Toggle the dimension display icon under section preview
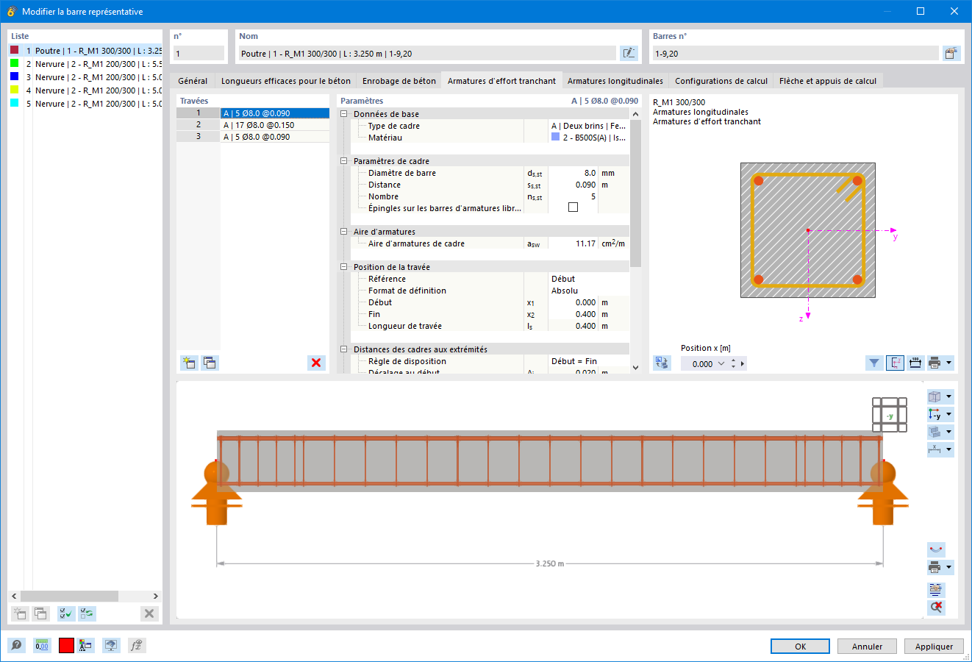The image size is (972, 662). tap(915, 363)
